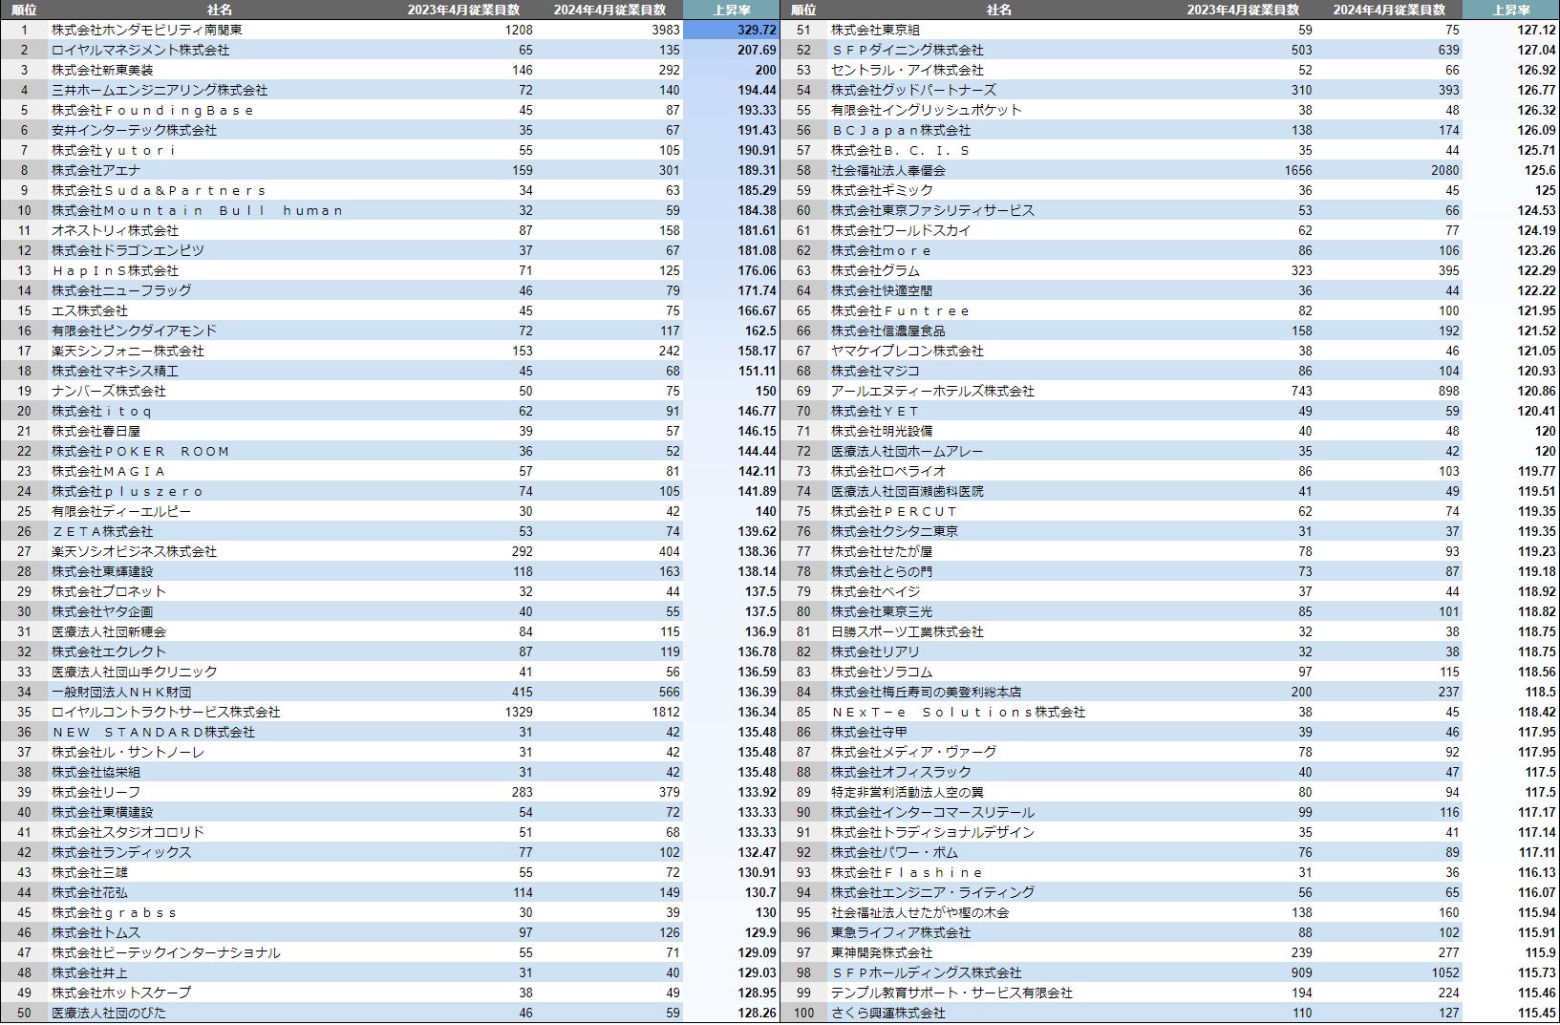
Task: Select the 株式会社ソラコム name
Action: pyautogui.click(x=882, y=672)
